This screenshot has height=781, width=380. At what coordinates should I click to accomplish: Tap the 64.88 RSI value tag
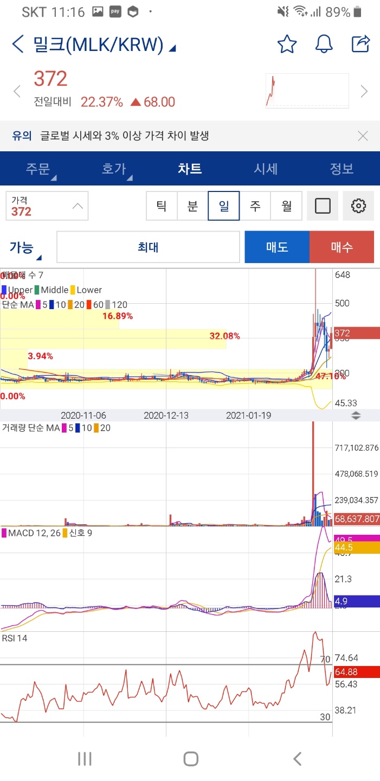356,672
